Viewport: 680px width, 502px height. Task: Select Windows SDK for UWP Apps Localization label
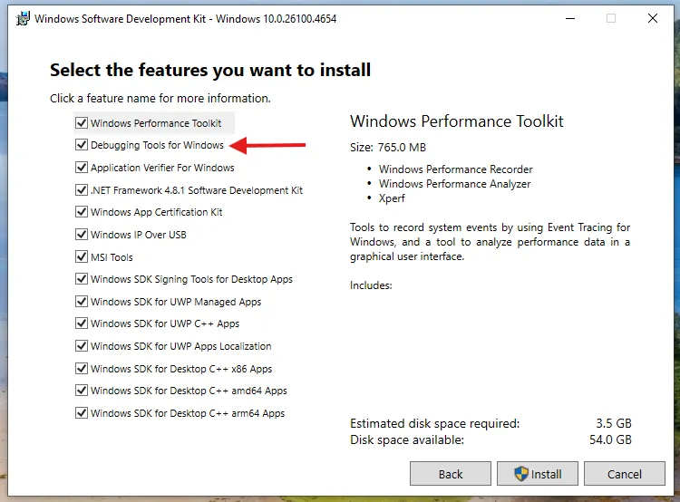click(180, 346)
